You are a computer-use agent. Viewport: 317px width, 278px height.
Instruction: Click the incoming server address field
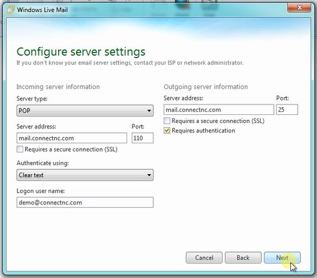point(72,138)
